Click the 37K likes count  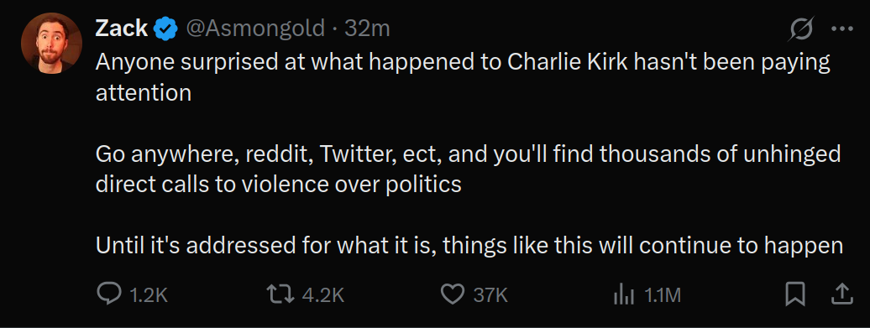pos(490,295)
